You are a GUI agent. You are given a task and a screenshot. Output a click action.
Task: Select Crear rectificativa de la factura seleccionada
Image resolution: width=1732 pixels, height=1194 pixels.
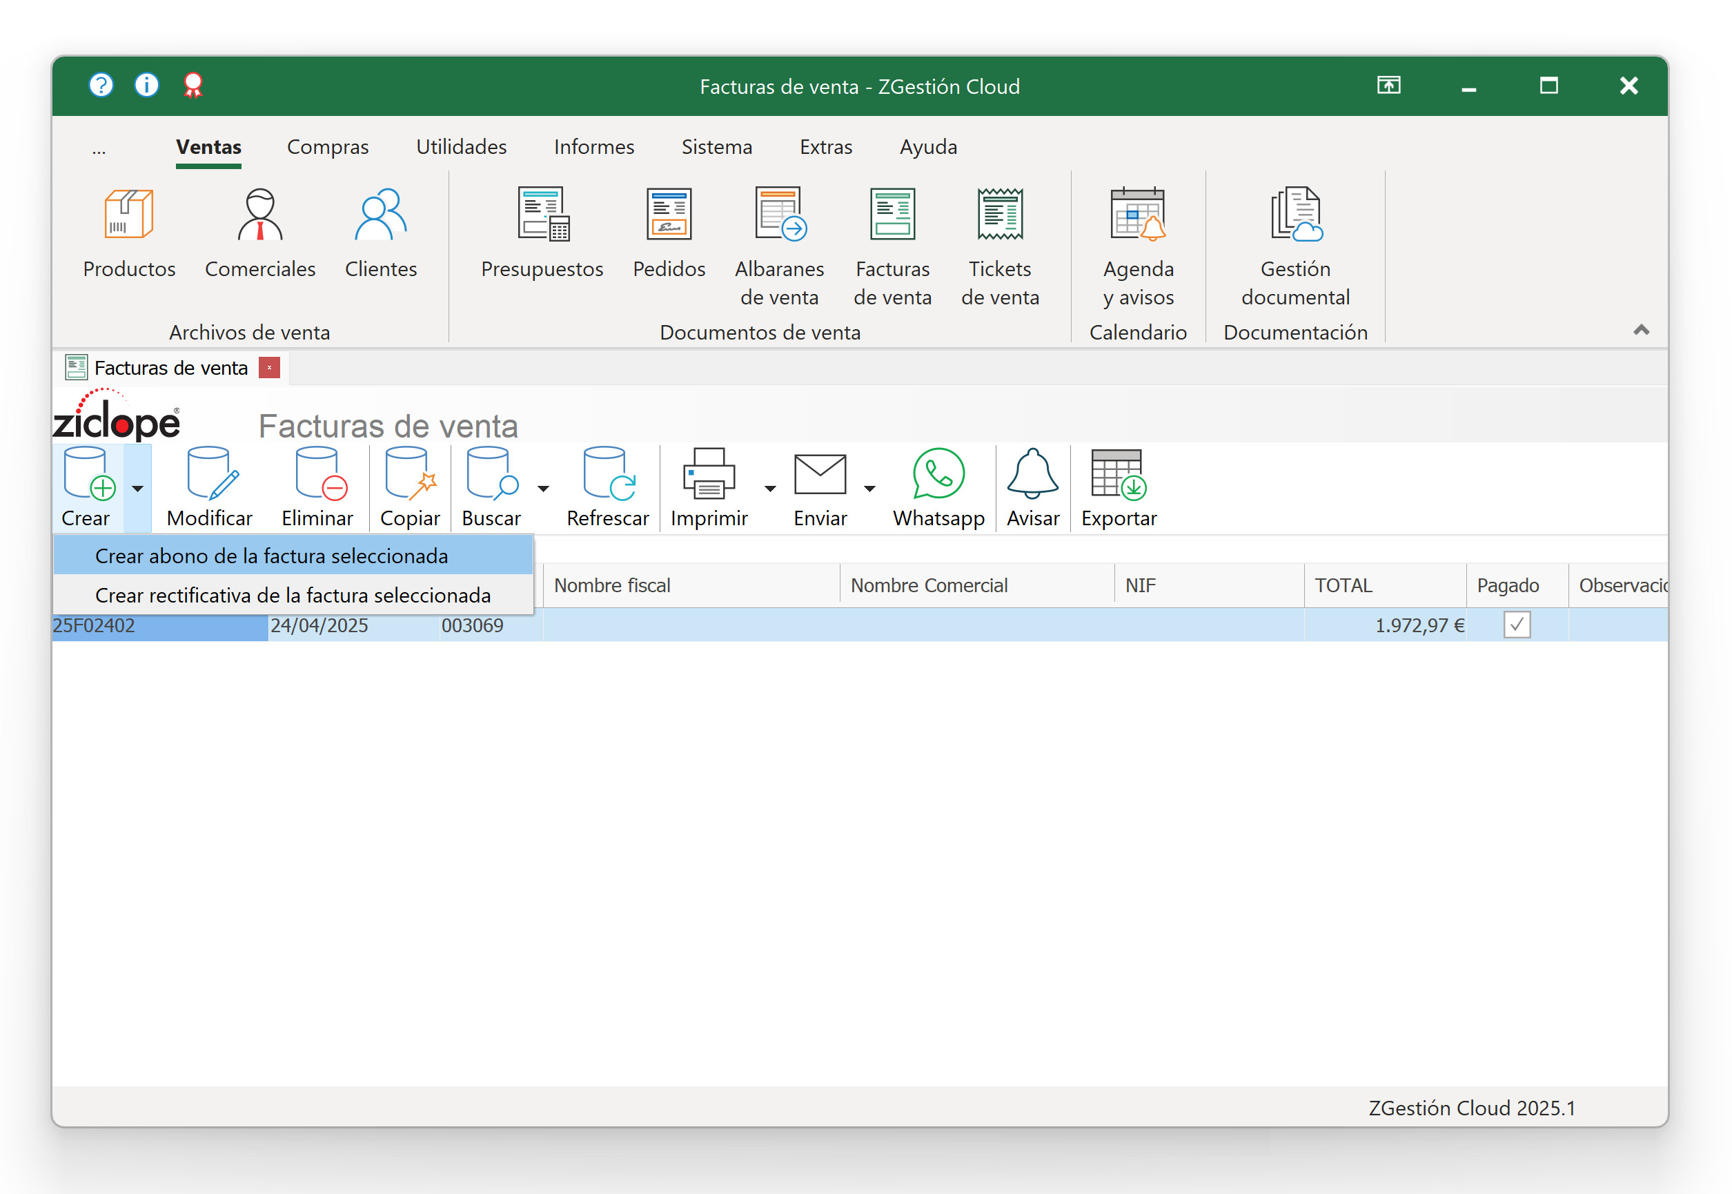point(293,596)
